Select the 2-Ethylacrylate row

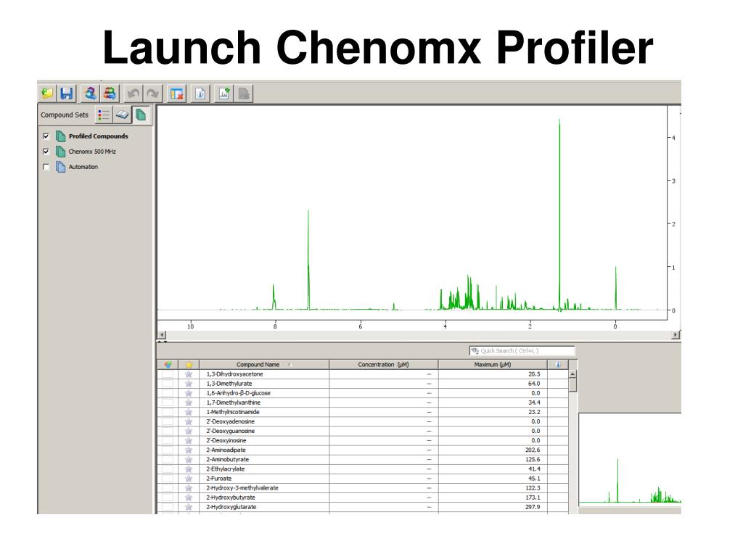[x=363, y=469]
